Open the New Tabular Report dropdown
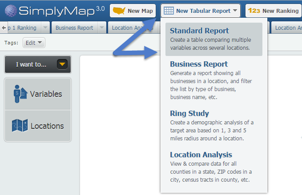Image resolution: width=302 pixels, height=195 pixels. [x=201, y=11]
